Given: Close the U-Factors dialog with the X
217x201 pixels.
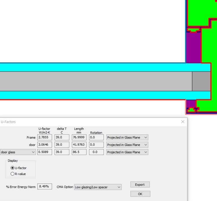Looking at the screenshot, I should [182, 122].
